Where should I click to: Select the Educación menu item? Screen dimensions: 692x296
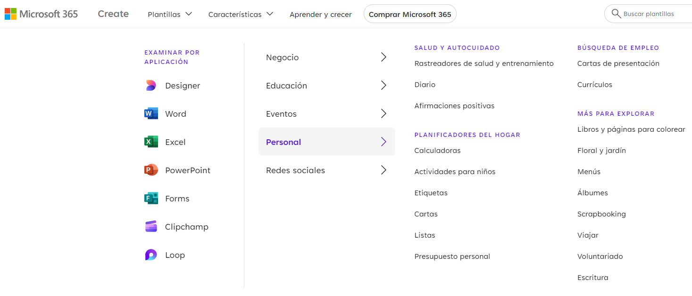coord(327,86)
